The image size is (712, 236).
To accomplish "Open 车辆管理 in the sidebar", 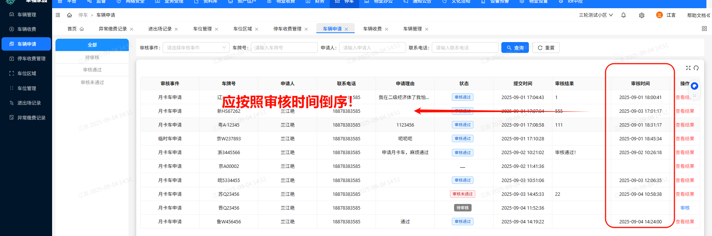I will point(26,15).
